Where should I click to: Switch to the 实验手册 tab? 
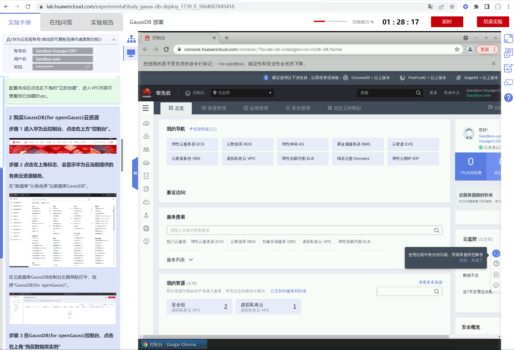click(20, 22)
